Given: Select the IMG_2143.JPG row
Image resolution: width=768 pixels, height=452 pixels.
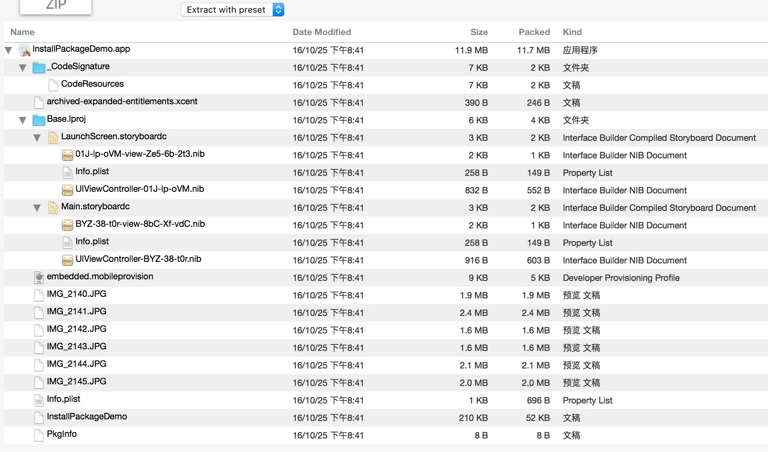Looking at the screenshot, I should [x=76, y=347].
